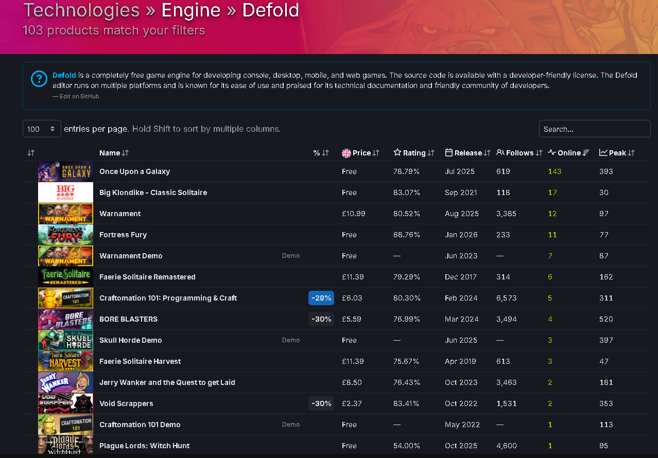
Task: Open Faerie Solitaire Harvest thumbnail
Action: [x=65, y=361]
